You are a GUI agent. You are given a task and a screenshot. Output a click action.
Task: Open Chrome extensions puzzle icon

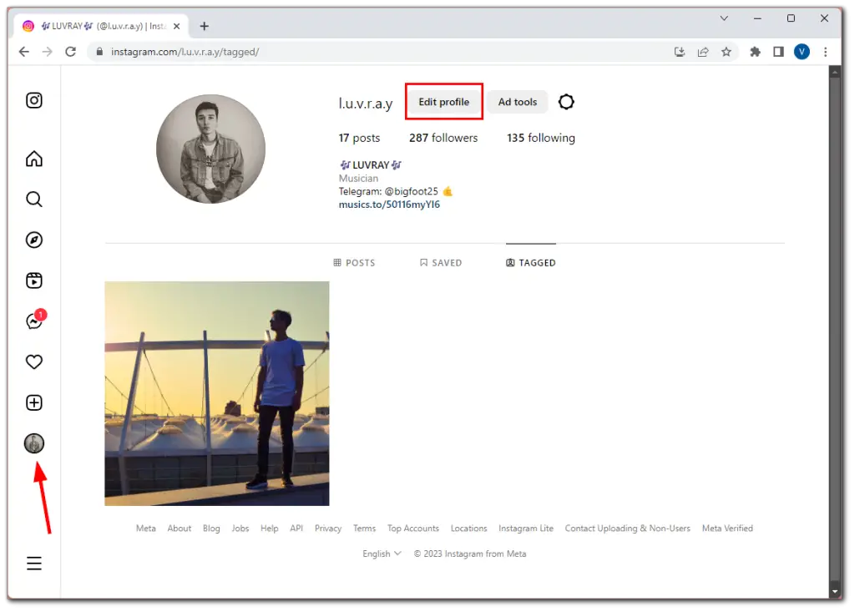[754, 51]
